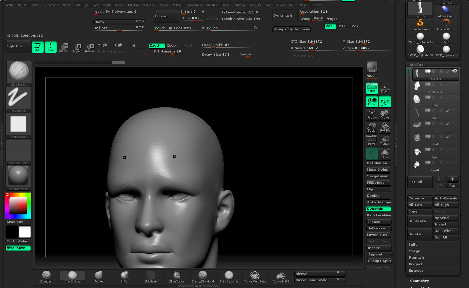This screenshot has width=469, height=288.
Task: Select the SliceCurve brush
Action: click(177, 277)
